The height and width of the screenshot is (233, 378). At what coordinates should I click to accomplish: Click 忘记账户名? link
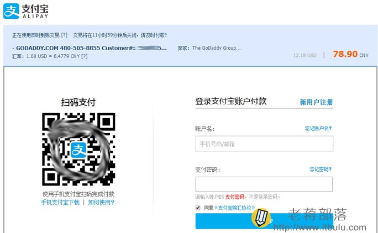pos(318,129)
